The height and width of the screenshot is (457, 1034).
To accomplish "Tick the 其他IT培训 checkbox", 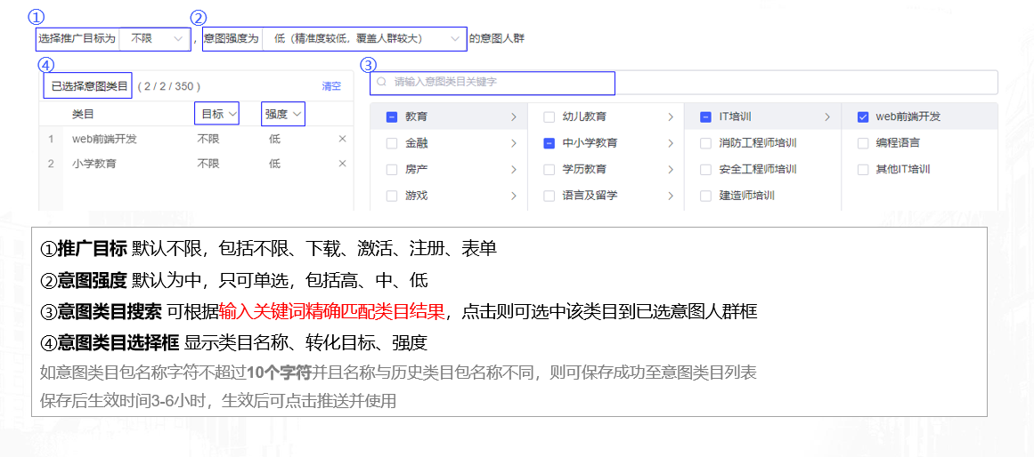I will pos(862,169).
